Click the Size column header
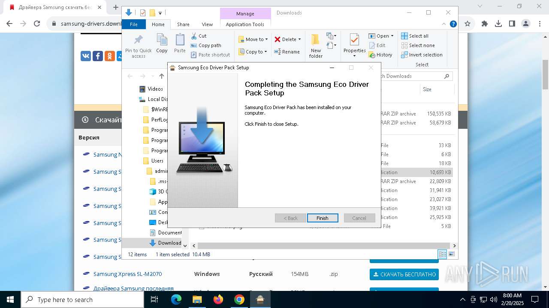The height and width of the screenshot is (308, 549). click(437, 89)
